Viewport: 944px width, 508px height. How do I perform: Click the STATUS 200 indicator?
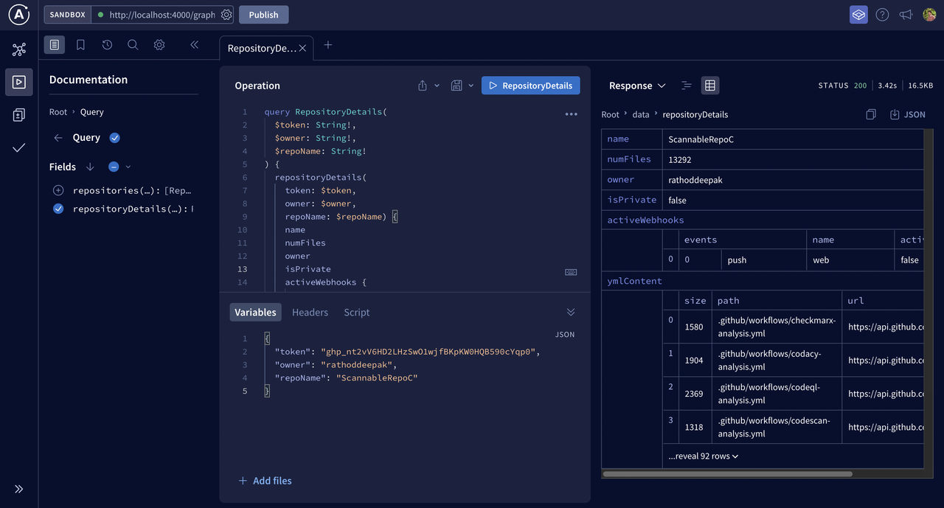click(x=842, y=86)
